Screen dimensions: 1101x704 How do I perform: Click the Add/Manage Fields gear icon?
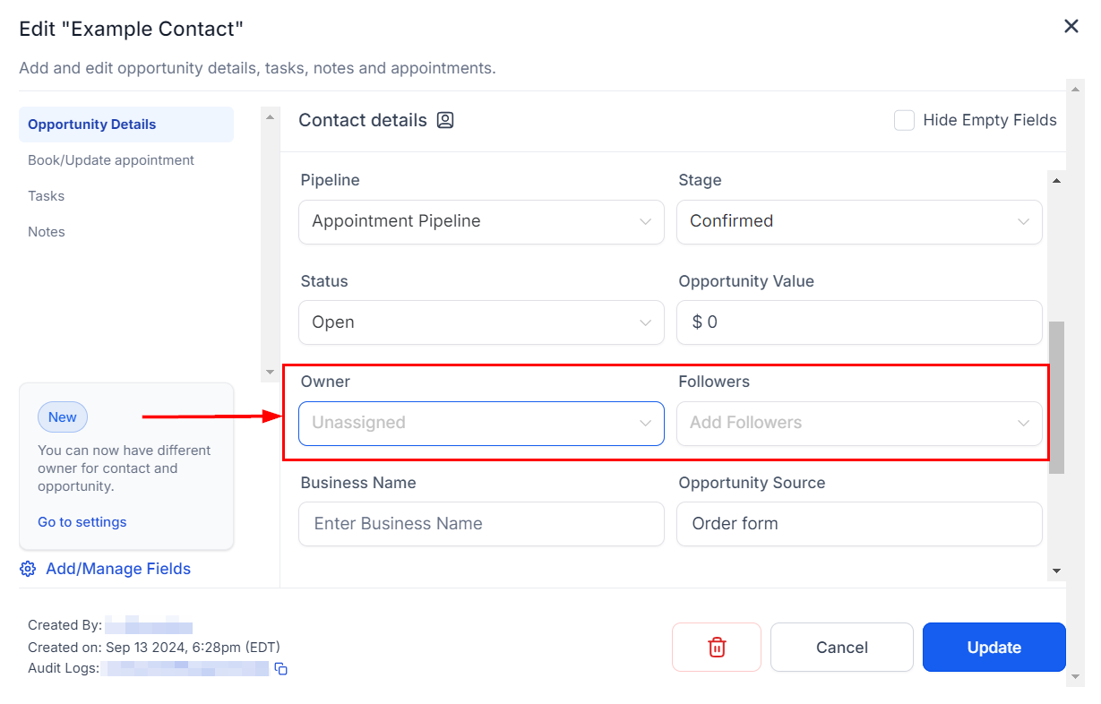click(x=28, y=569)
